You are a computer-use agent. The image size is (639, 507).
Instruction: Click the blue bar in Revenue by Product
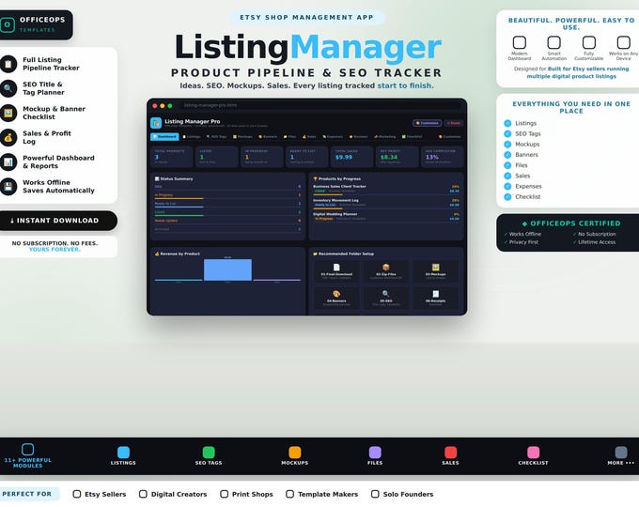227,269
